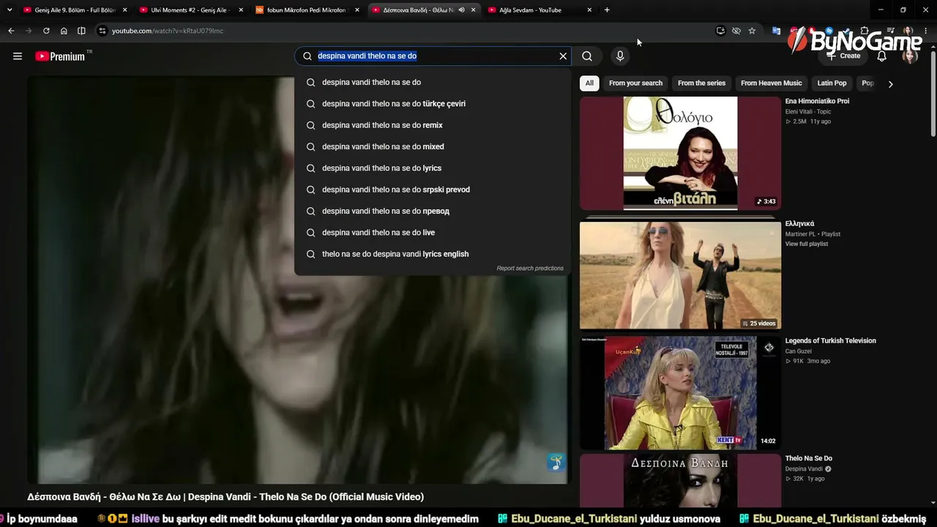Screen dimensions: 937x527
Task: Open the Google Translate extension
Action: 776,31
